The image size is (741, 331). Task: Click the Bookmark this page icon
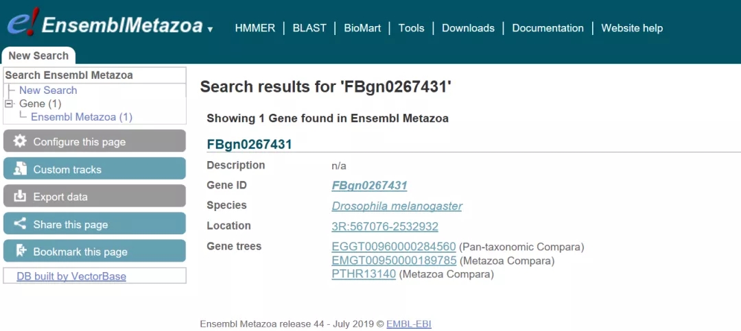(20, 251)
